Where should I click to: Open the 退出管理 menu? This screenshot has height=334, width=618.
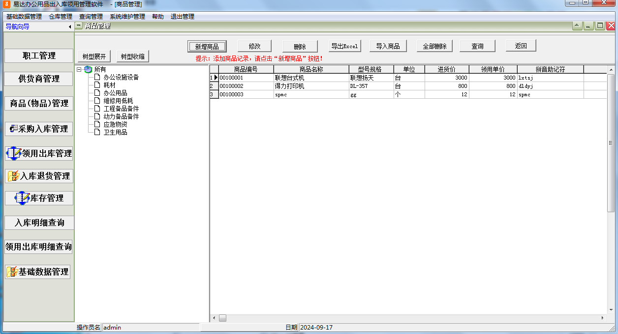coord(183,16)
